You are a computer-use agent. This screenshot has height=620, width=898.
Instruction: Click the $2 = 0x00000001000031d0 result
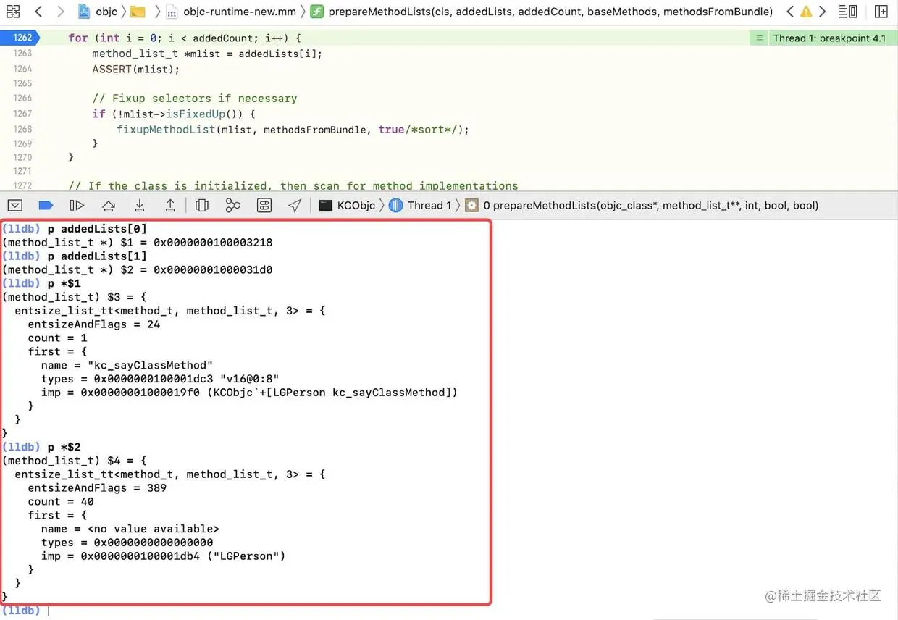point(137,270)
